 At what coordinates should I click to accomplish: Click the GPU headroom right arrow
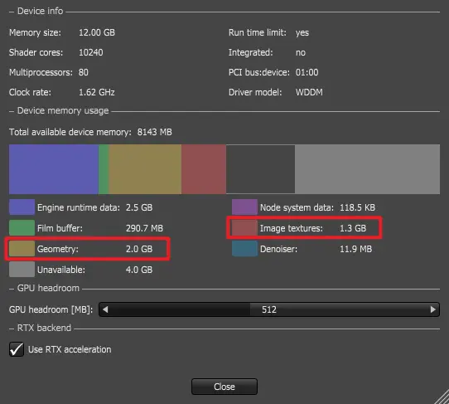[x=433, y=309]
